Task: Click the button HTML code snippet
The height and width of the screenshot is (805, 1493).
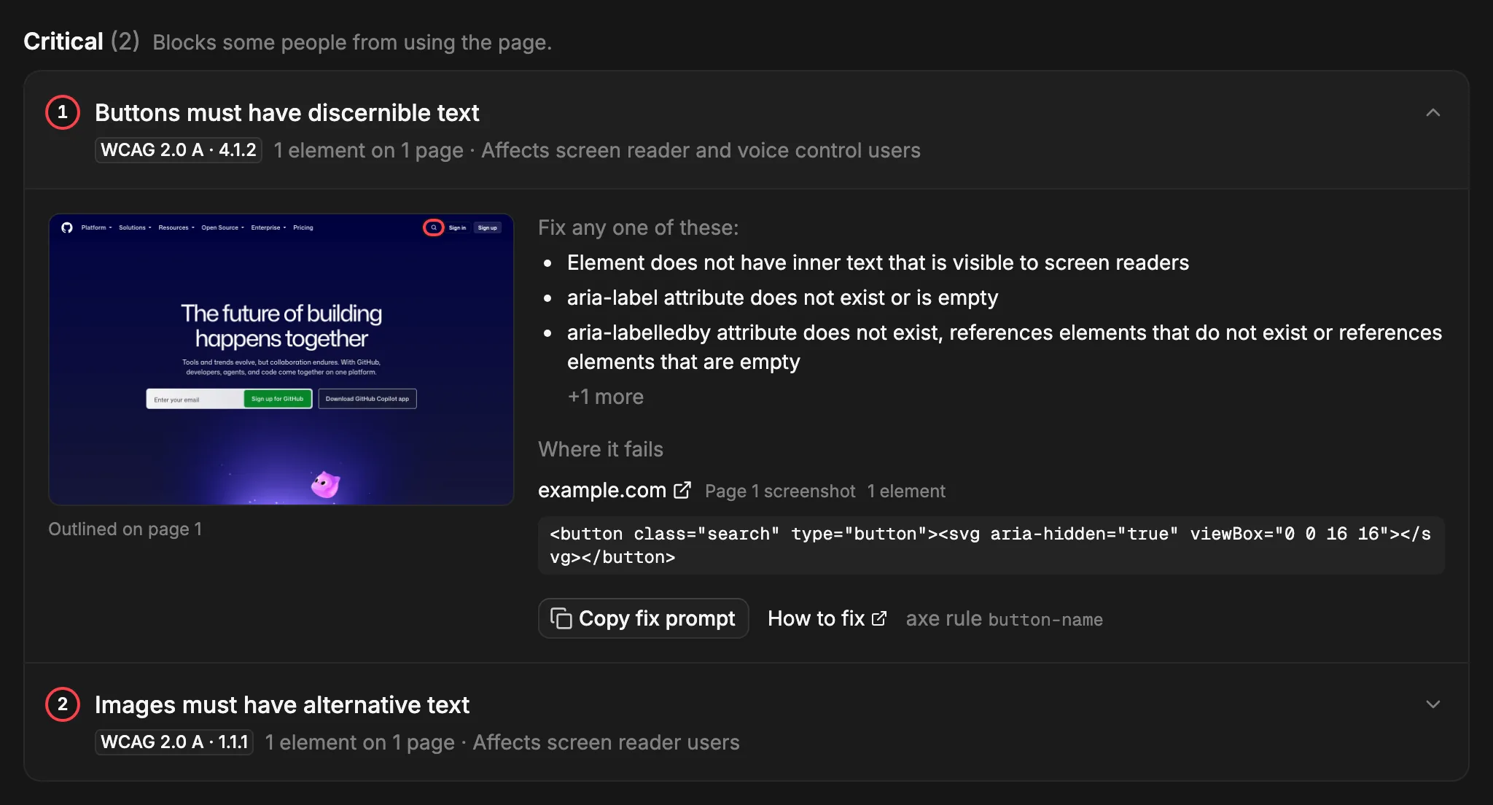Action: [x=991, y=545]
